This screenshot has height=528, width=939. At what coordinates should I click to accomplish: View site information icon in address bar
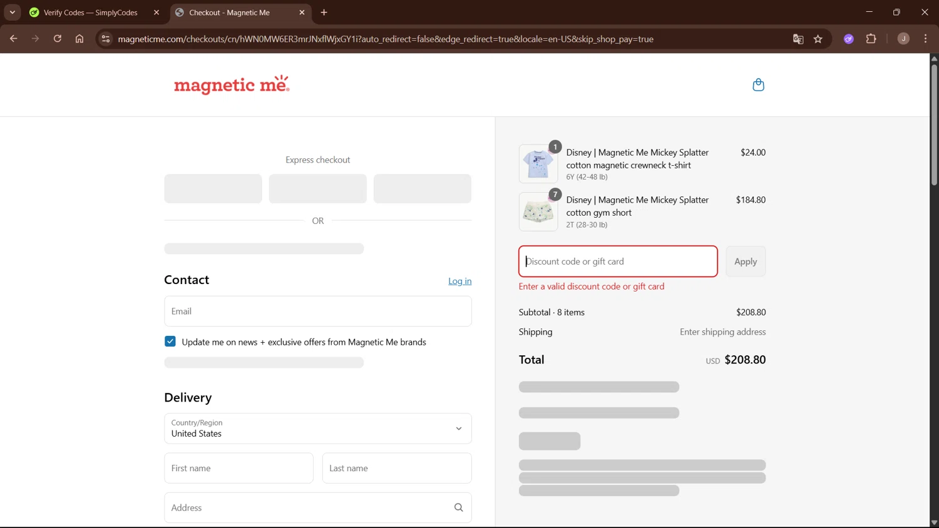click(x=106, y=39)
